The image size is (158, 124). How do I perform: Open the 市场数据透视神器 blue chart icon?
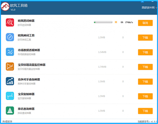[x=10, y=52]
